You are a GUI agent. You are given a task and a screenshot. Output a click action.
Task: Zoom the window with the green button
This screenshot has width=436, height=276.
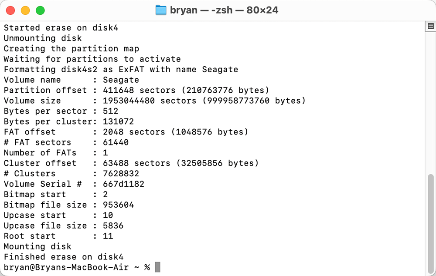(x=40, y=10)
